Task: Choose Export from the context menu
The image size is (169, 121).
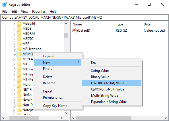Action: pyautogui.click(x=57, y=91)
